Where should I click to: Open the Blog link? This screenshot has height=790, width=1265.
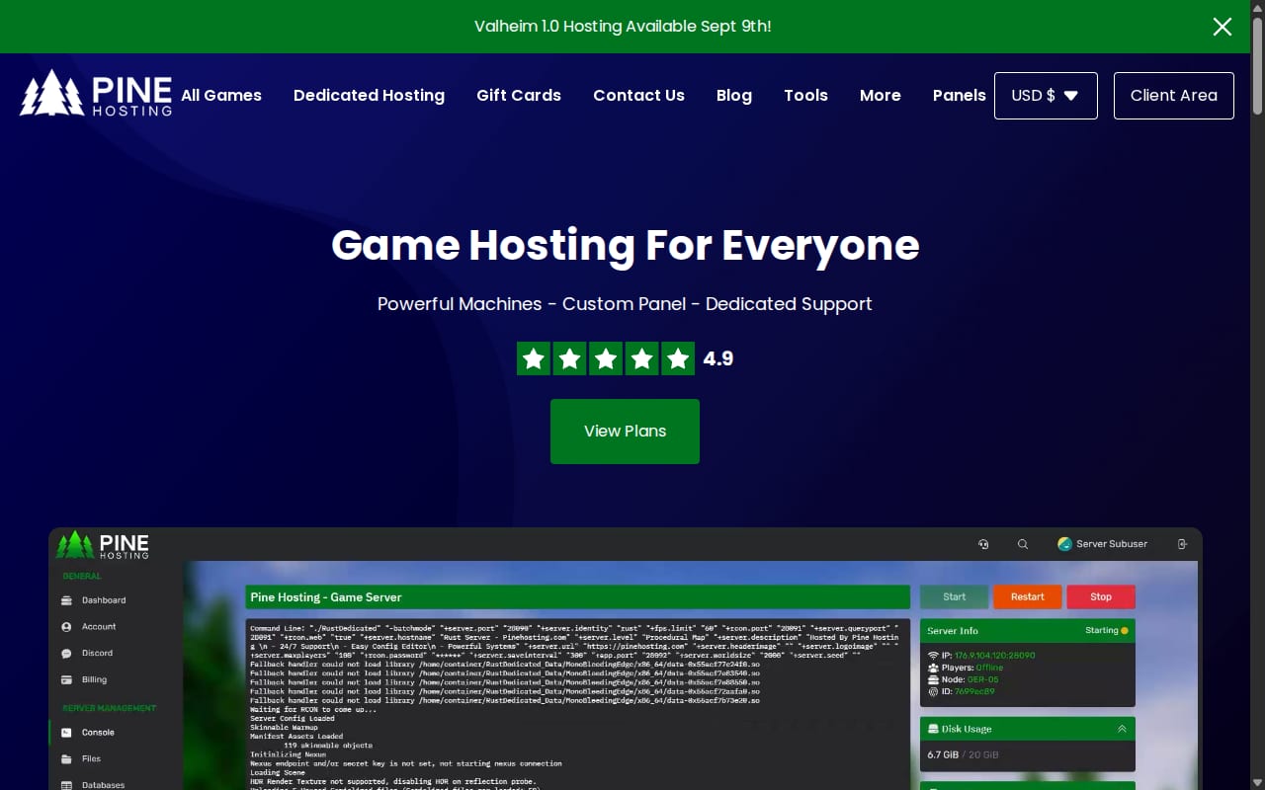734,96
